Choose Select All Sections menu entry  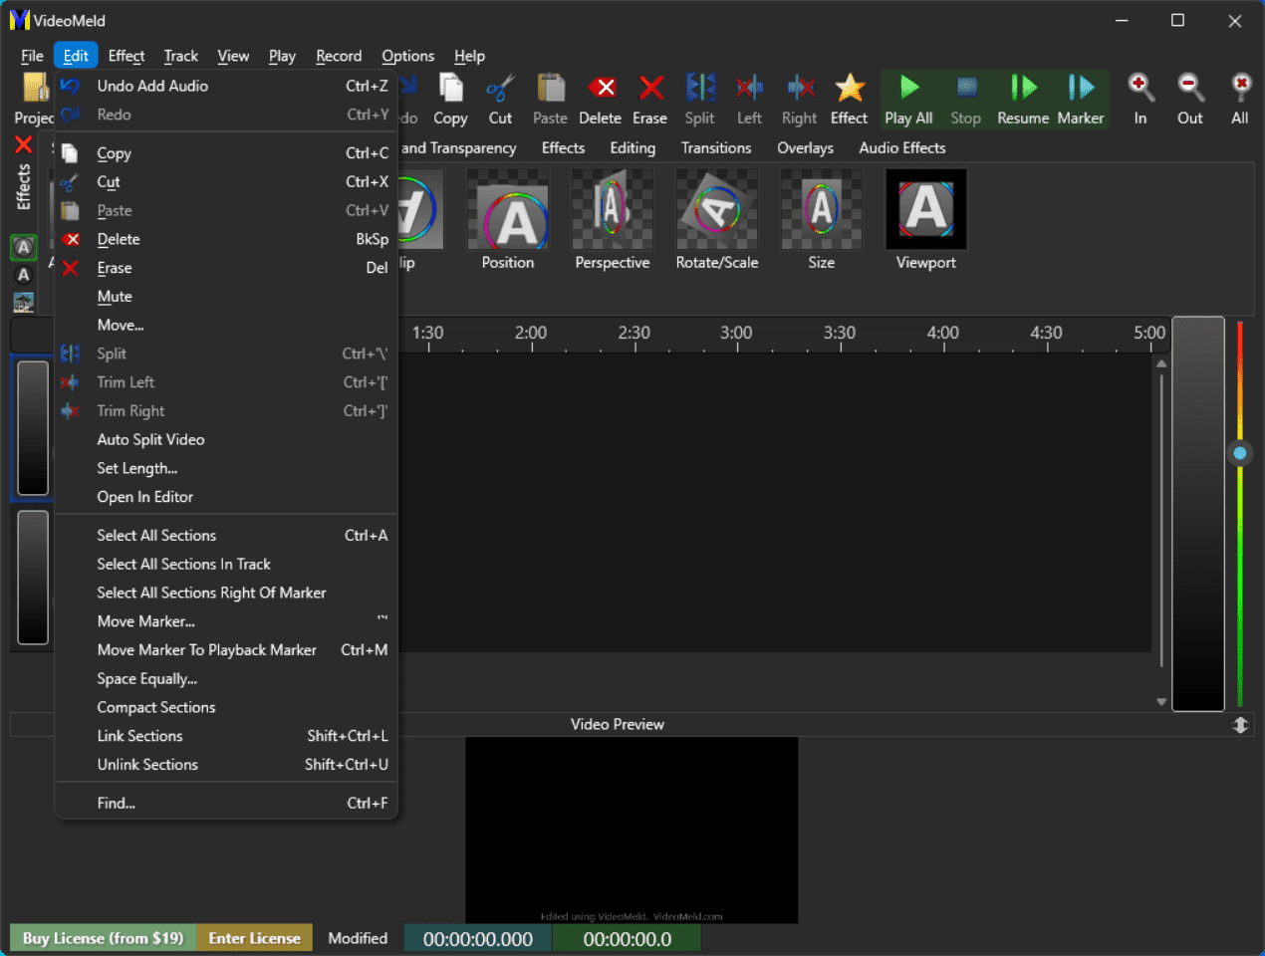coord(226,536)
